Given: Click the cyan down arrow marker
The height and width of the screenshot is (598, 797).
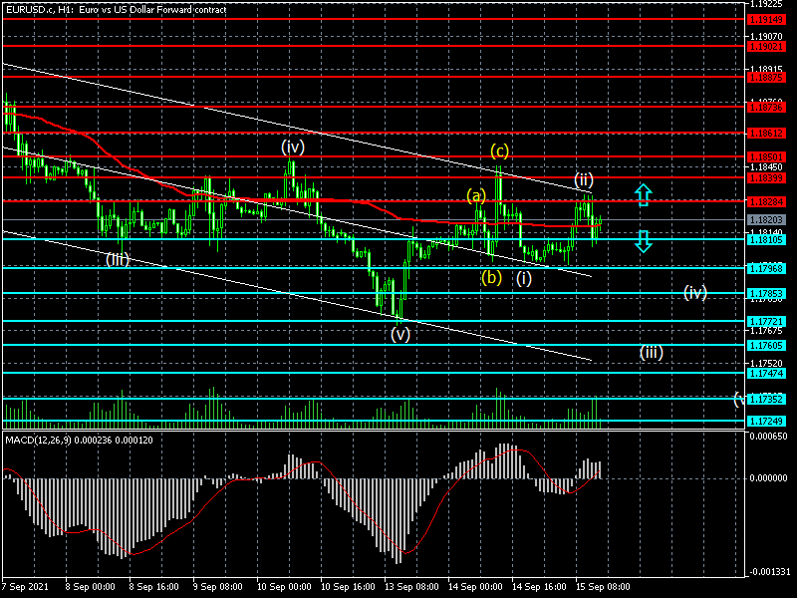Looking at the screenshot, I should [644, 240].
